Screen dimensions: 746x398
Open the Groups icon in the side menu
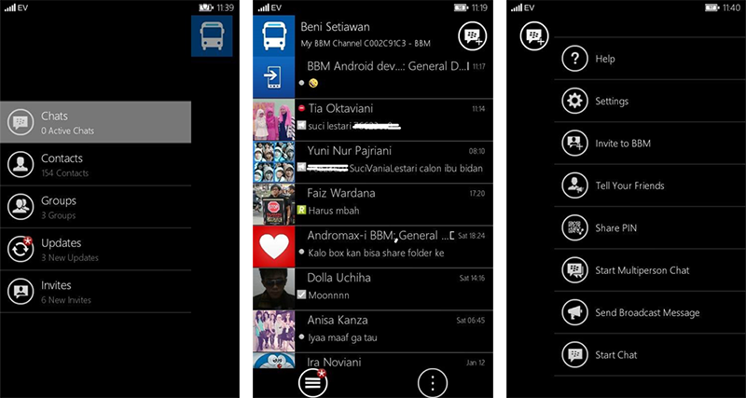[x=20, y=207]
